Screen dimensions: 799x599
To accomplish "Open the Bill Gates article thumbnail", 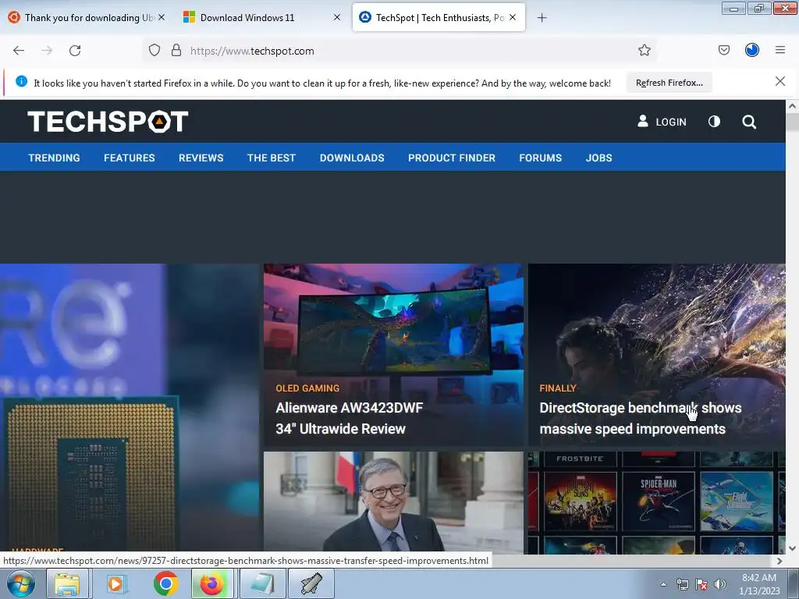I will (x=393, y=502).
